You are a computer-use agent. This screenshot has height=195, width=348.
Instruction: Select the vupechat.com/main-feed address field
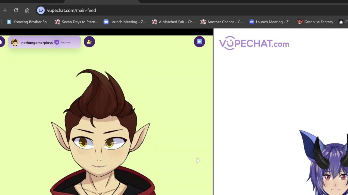71,10
